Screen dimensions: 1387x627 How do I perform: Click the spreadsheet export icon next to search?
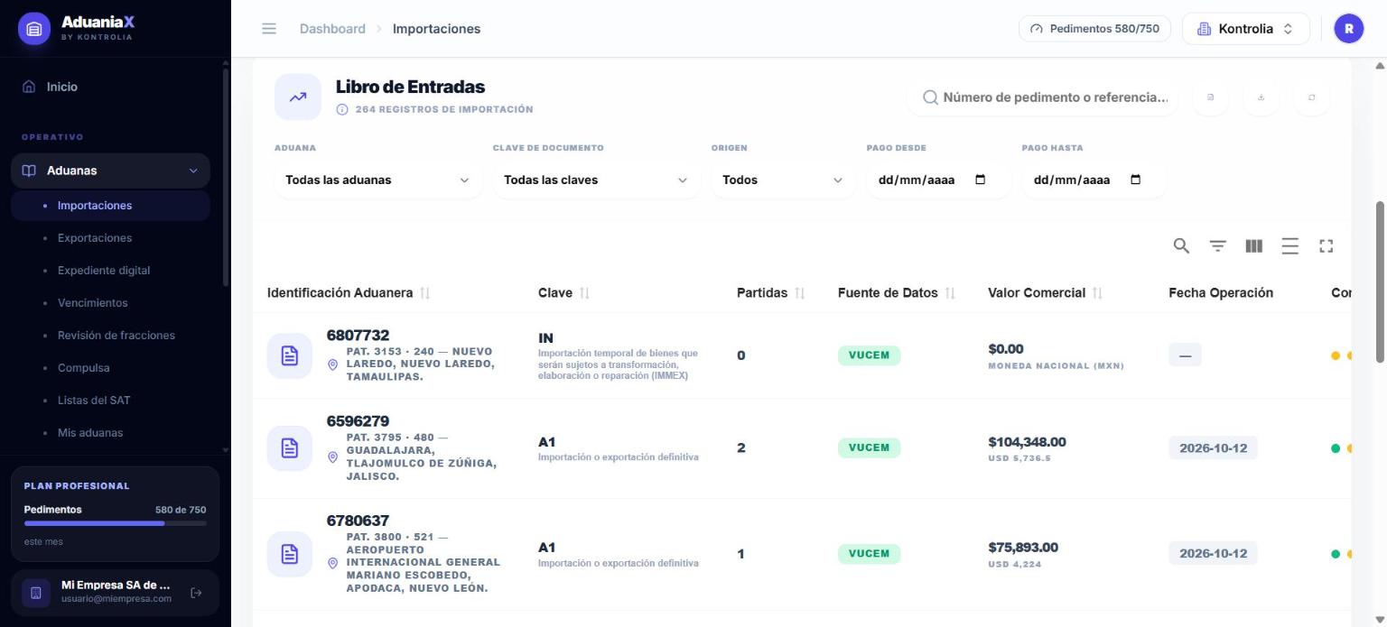[x=1211, y=97]
